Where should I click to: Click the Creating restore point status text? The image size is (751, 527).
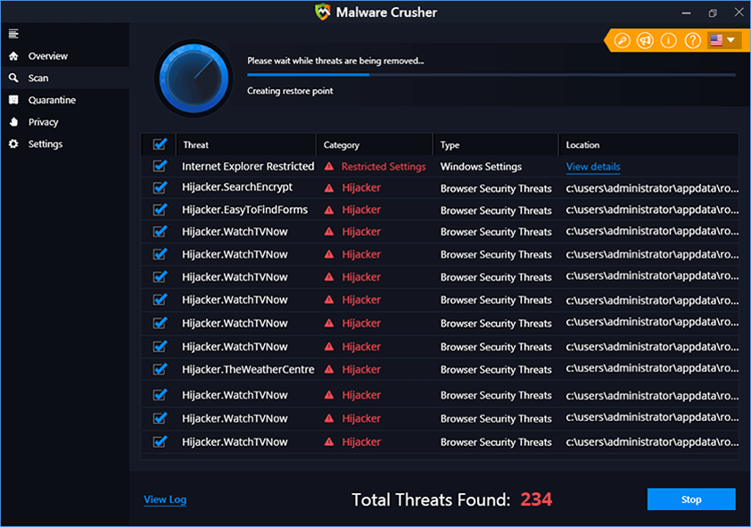[290, 91]
